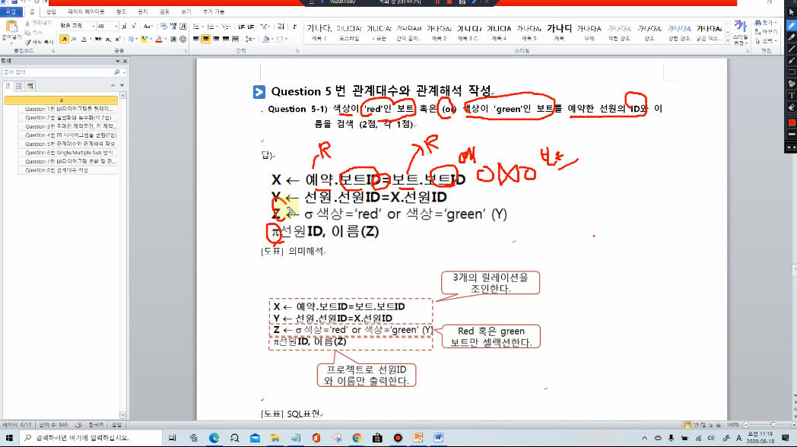This screenshot has height=447, width=797.
Task: Click the taskbar search box
Action: 90,438
